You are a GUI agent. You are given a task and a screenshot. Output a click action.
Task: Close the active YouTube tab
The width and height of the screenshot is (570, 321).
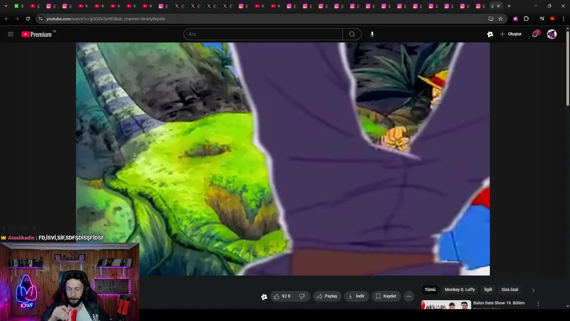(498, 6)
